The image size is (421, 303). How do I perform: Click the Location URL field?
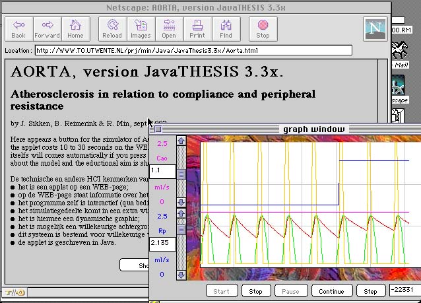193,50
